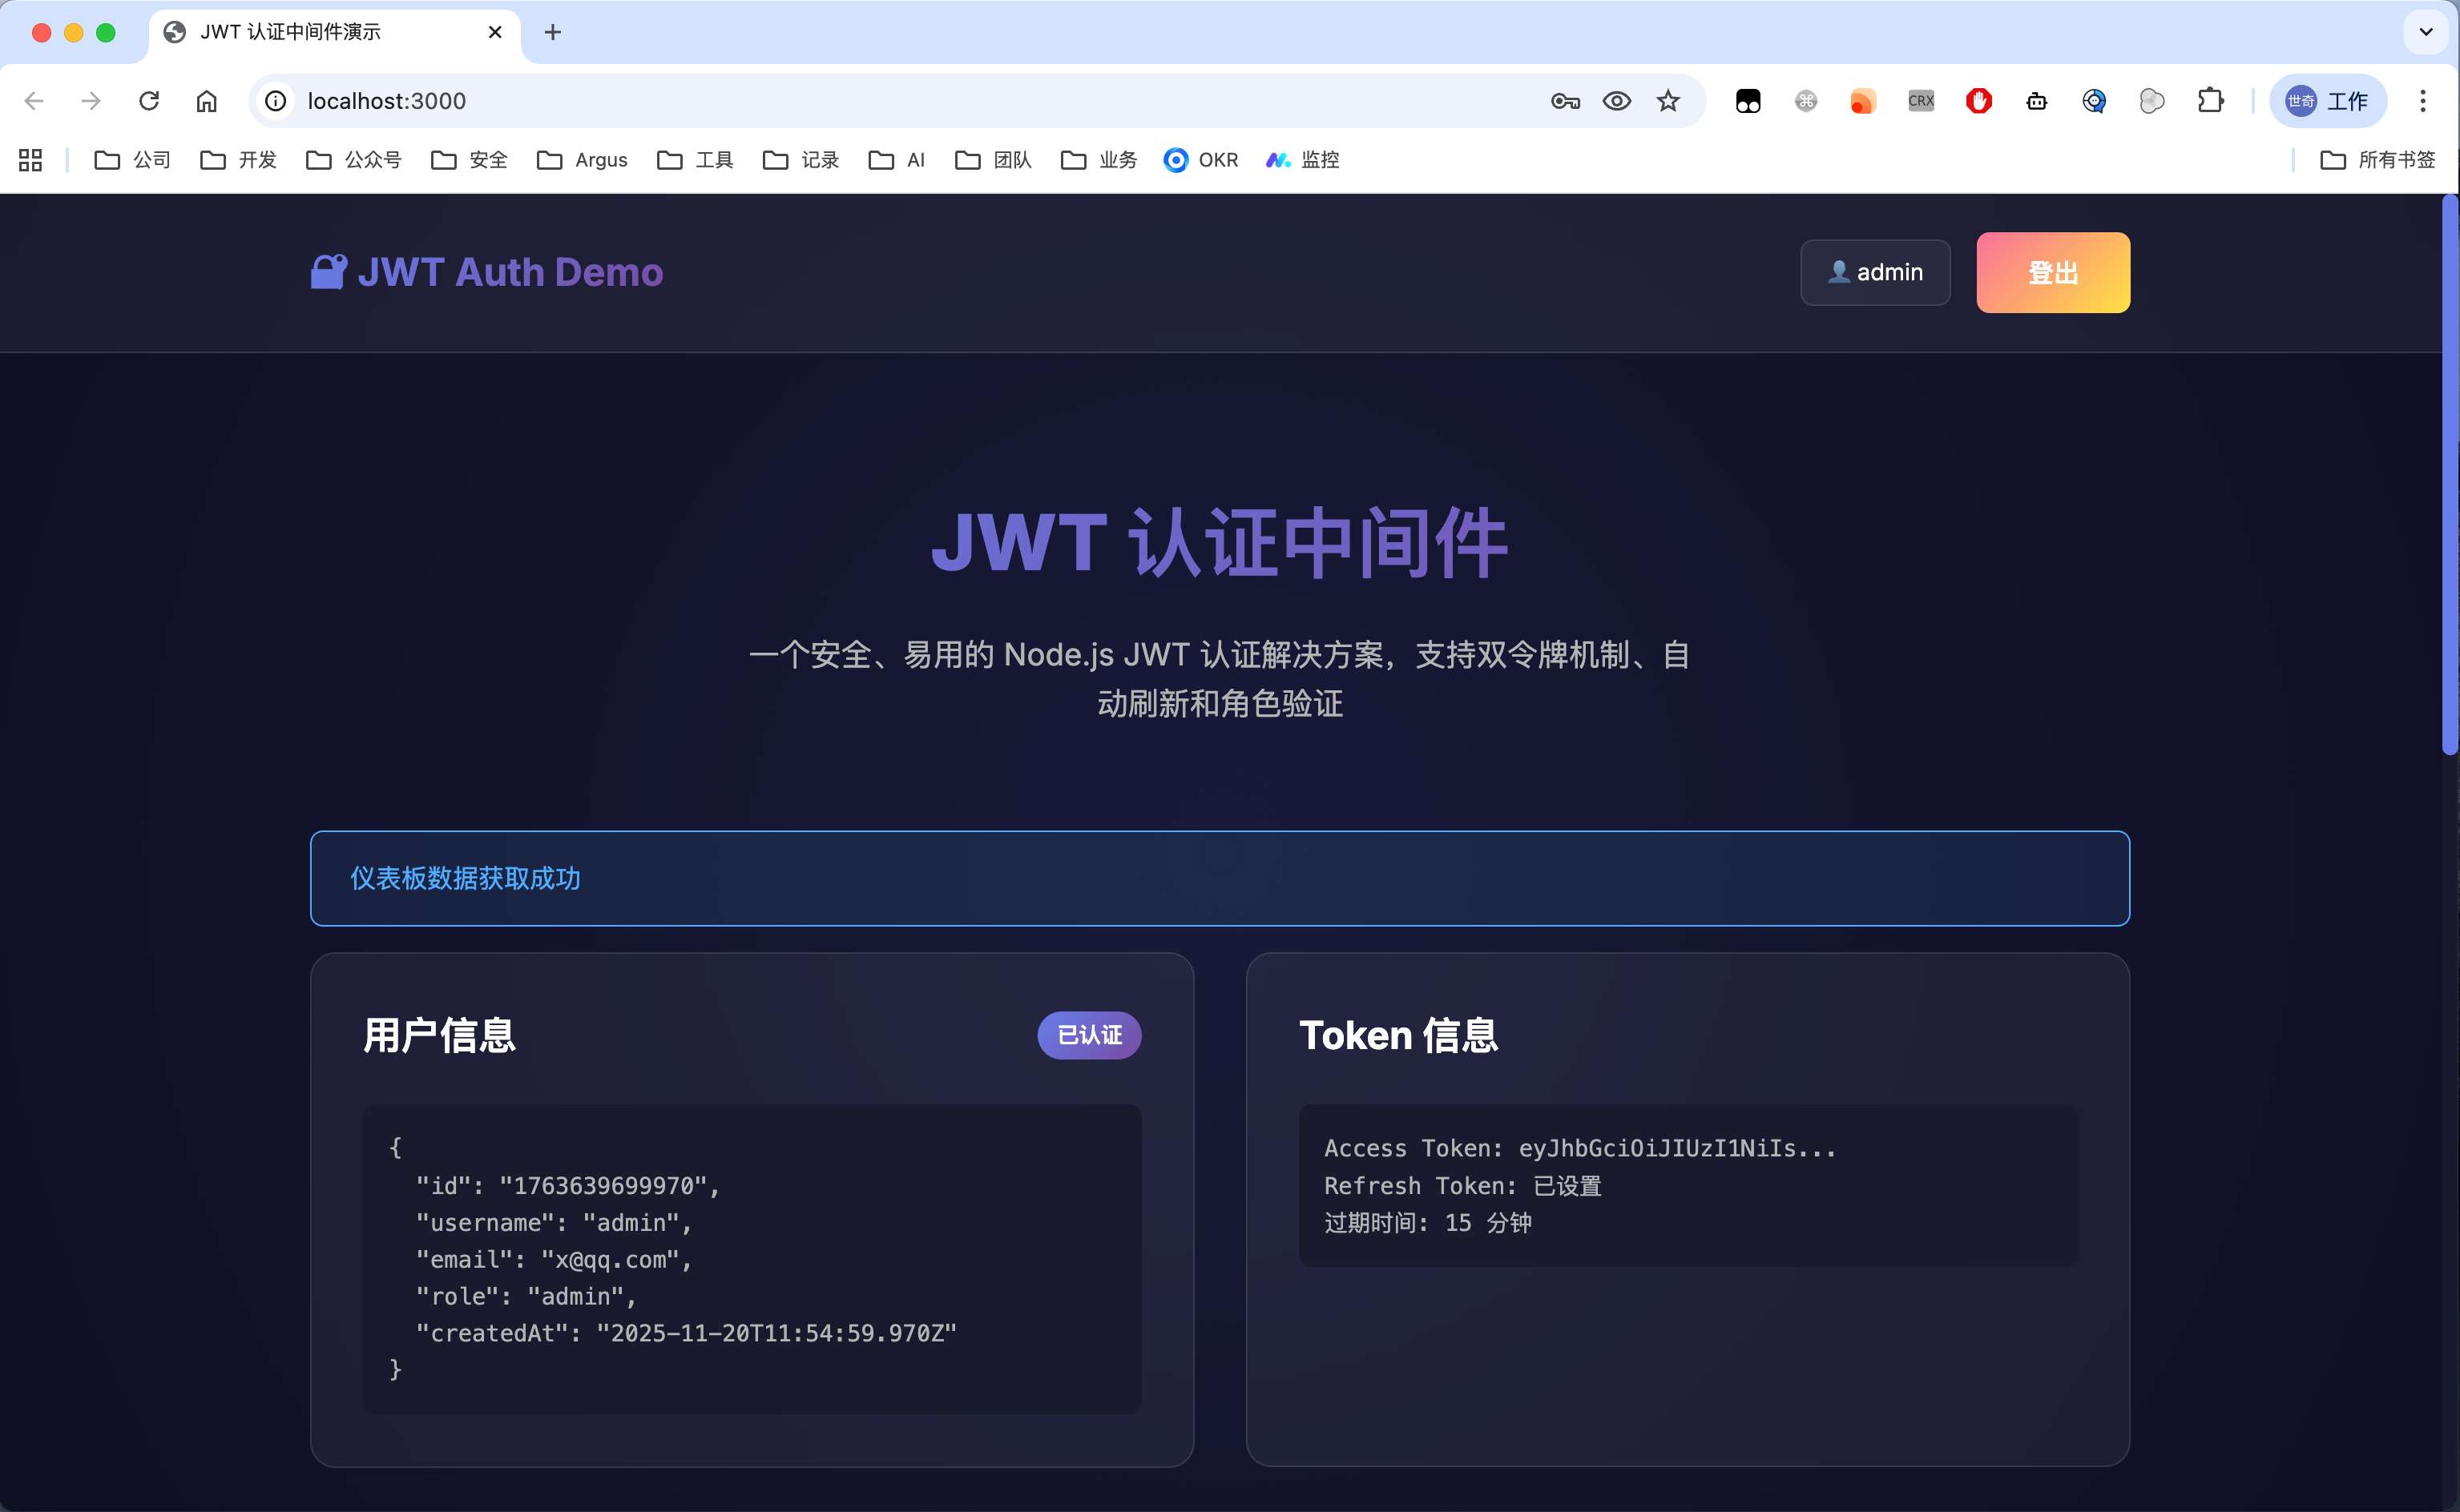Click the eye icon in address bar

click(x=1617, y=101)
